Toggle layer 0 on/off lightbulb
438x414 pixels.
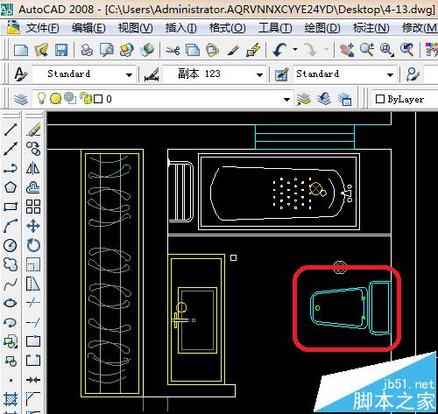[41, 99]
